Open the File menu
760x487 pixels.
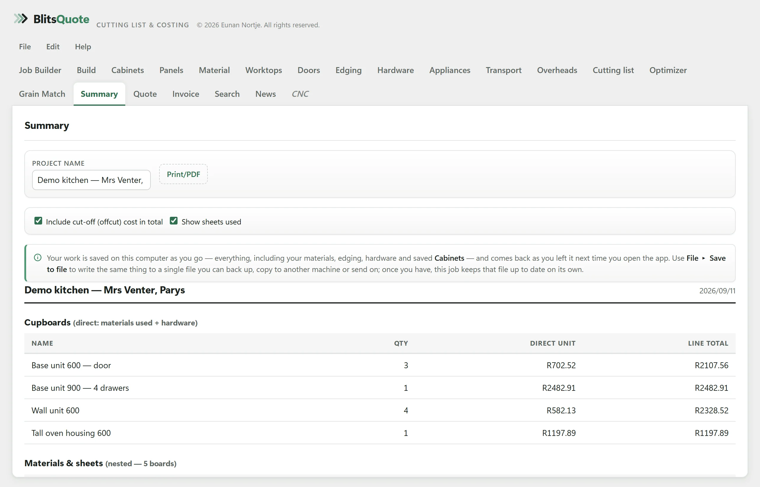pyautogui.click(x=25, y=47)
